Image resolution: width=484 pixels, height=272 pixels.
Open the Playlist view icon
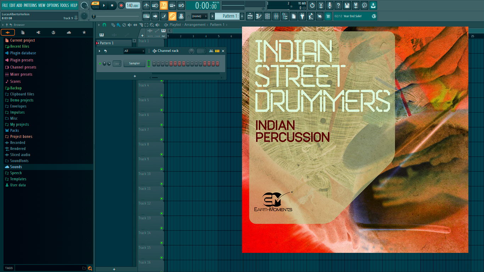[250, 16]
